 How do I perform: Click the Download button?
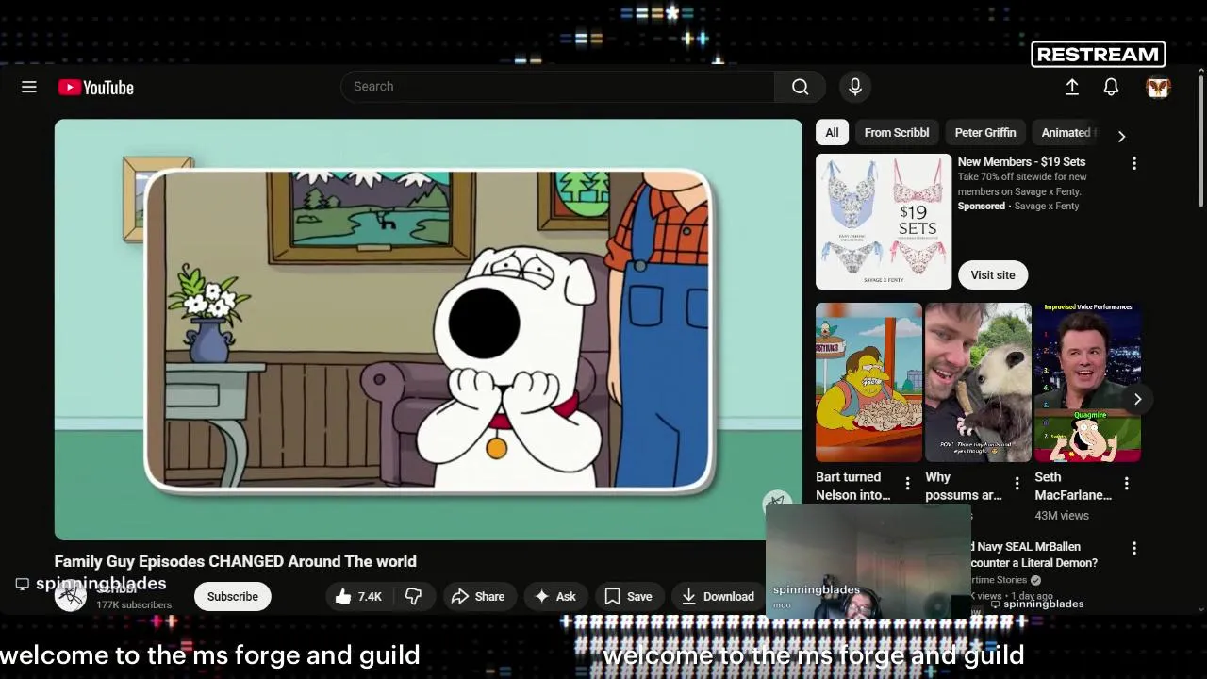[x=718, y=597]
